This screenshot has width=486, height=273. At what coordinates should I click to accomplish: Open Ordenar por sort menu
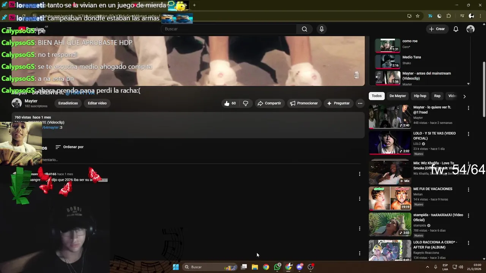69,147
